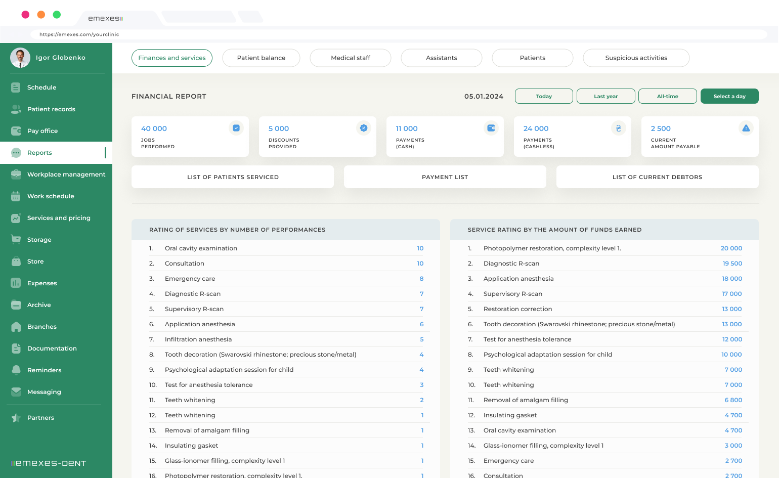This screenshot has width=779, height=478.
Task: Click the Storage cart icon
Action: pyautogui.click(x=16, y=240)
